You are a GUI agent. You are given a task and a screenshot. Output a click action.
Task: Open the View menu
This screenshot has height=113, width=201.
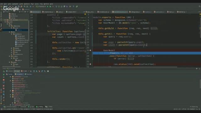pos(9,4)
